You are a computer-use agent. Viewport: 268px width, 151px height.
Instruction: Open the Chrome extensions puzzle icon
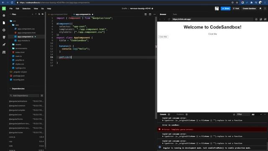[251, 3]
